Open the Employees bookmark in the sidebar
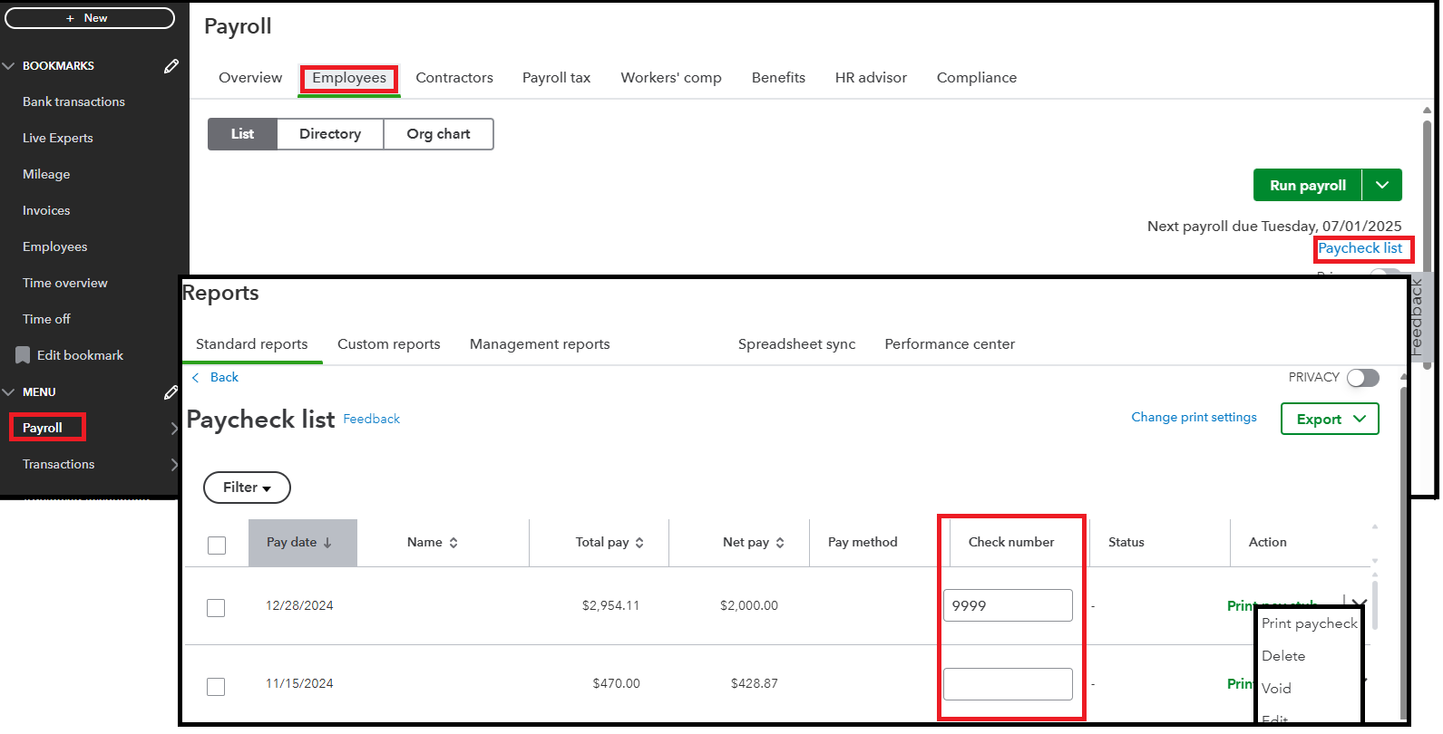 [x=55, y=246]
